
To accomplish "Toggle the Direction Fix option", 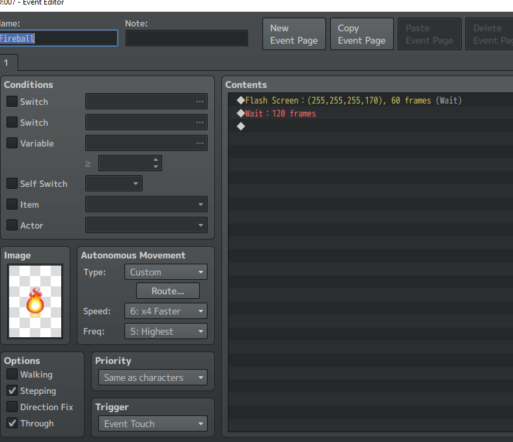I will 12,407.
